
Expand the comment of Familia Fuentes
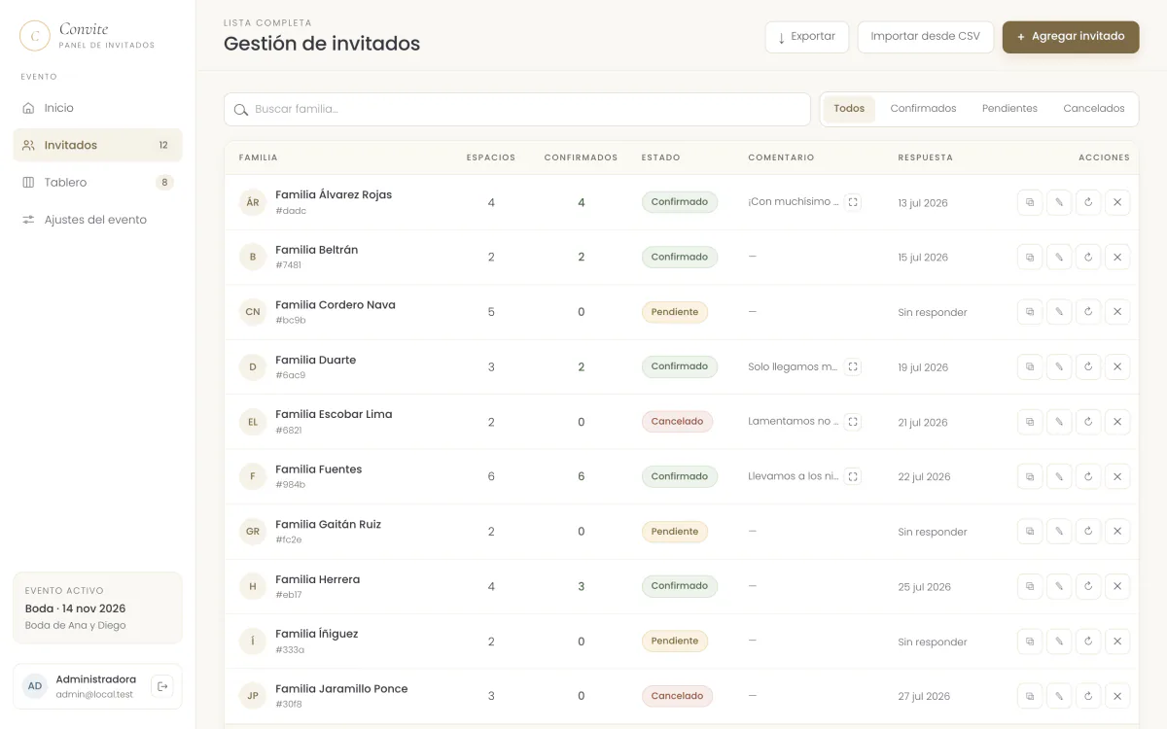[853, 476]
